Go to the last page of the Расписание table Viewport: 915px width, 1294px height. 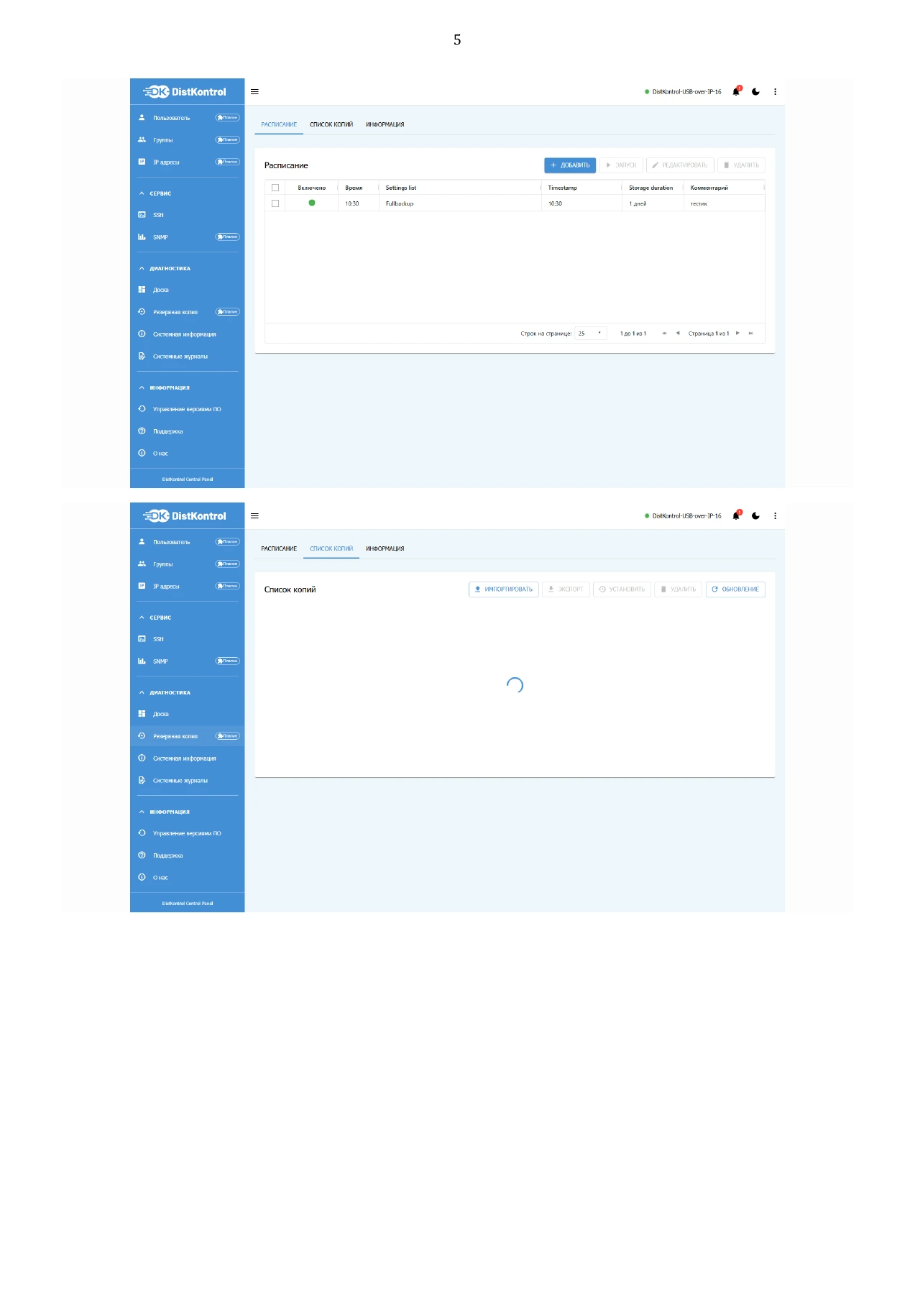coord(750,334)
